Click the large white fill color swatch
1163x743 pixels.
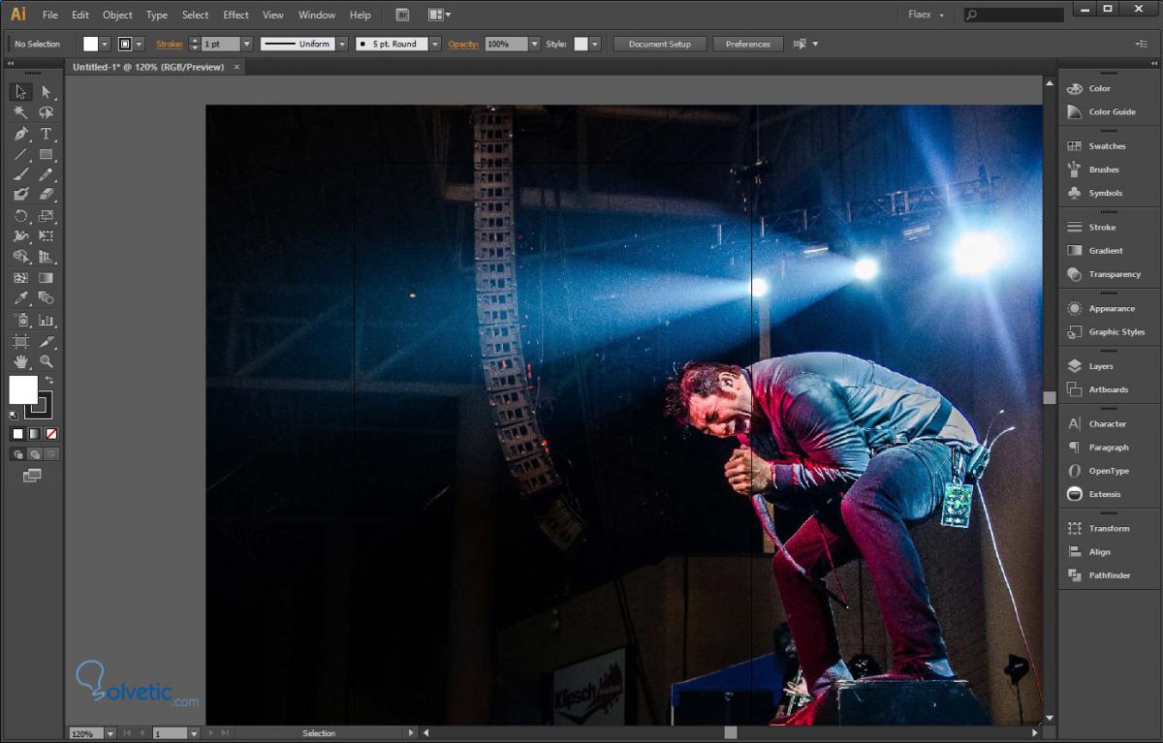[x=22, y=389]
